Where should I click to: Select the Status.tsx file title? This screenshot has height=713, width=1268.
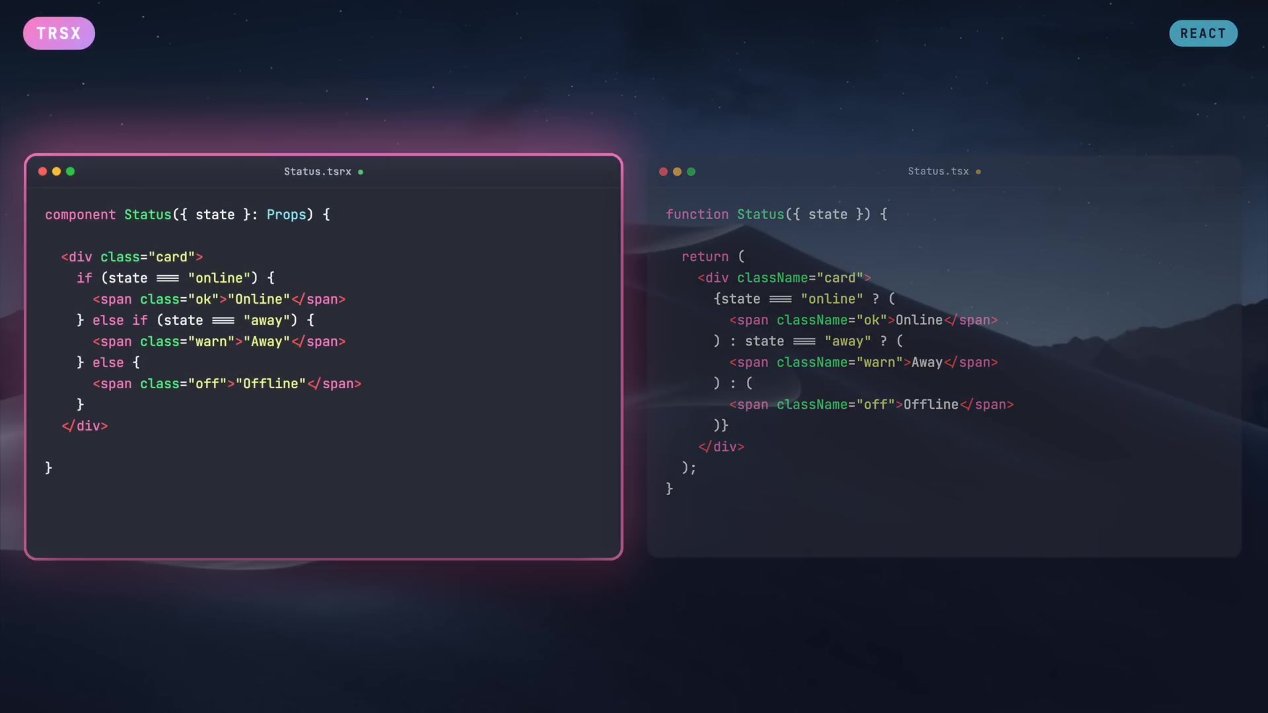(x=938, y=172)
